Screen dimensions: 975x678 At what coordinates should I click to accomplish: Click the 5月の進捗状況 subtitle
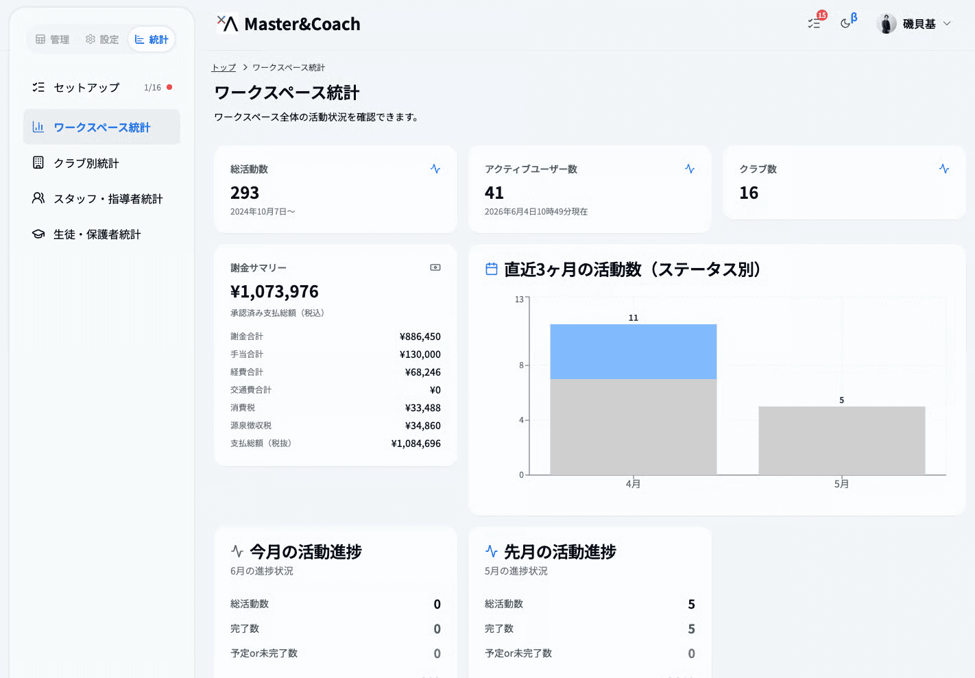(516, 571)
